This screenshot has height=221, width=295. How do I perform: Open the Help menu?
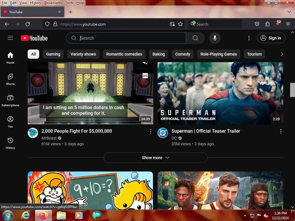(80, 3)
